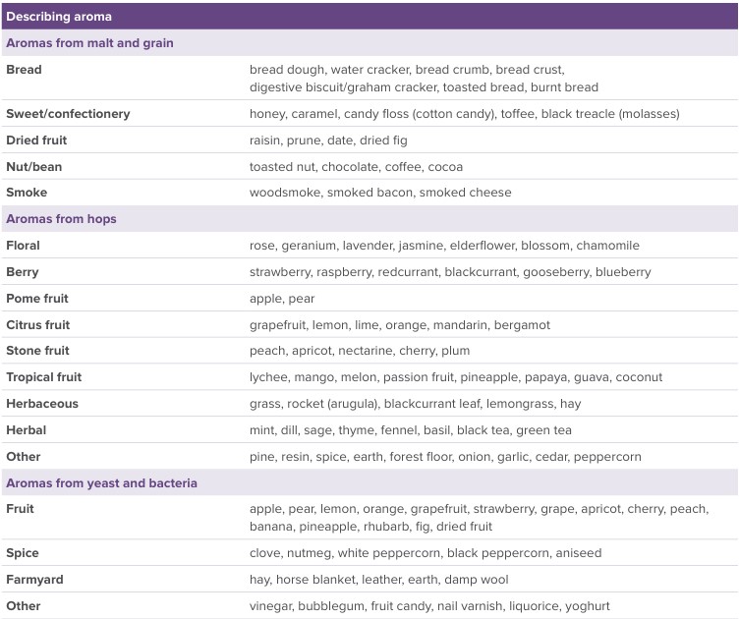Click the 'Dried fruit' row label
This screenshot has width=739, height=619.
[36, 141]
